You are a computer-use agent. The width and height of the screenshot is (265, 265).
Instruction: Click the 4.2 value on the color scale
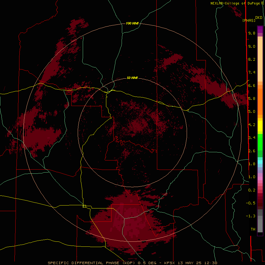coord(252,125)
